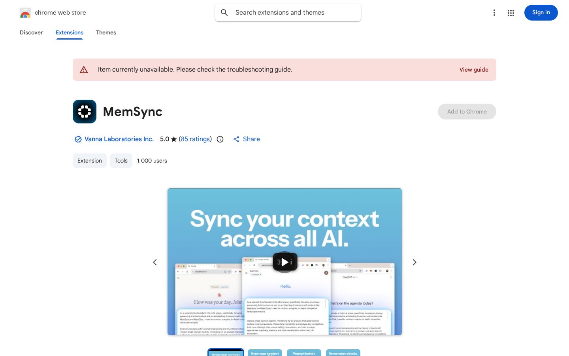Click the Chrome Web Store logo
569x356 pixels.
(x=25, y=13)
